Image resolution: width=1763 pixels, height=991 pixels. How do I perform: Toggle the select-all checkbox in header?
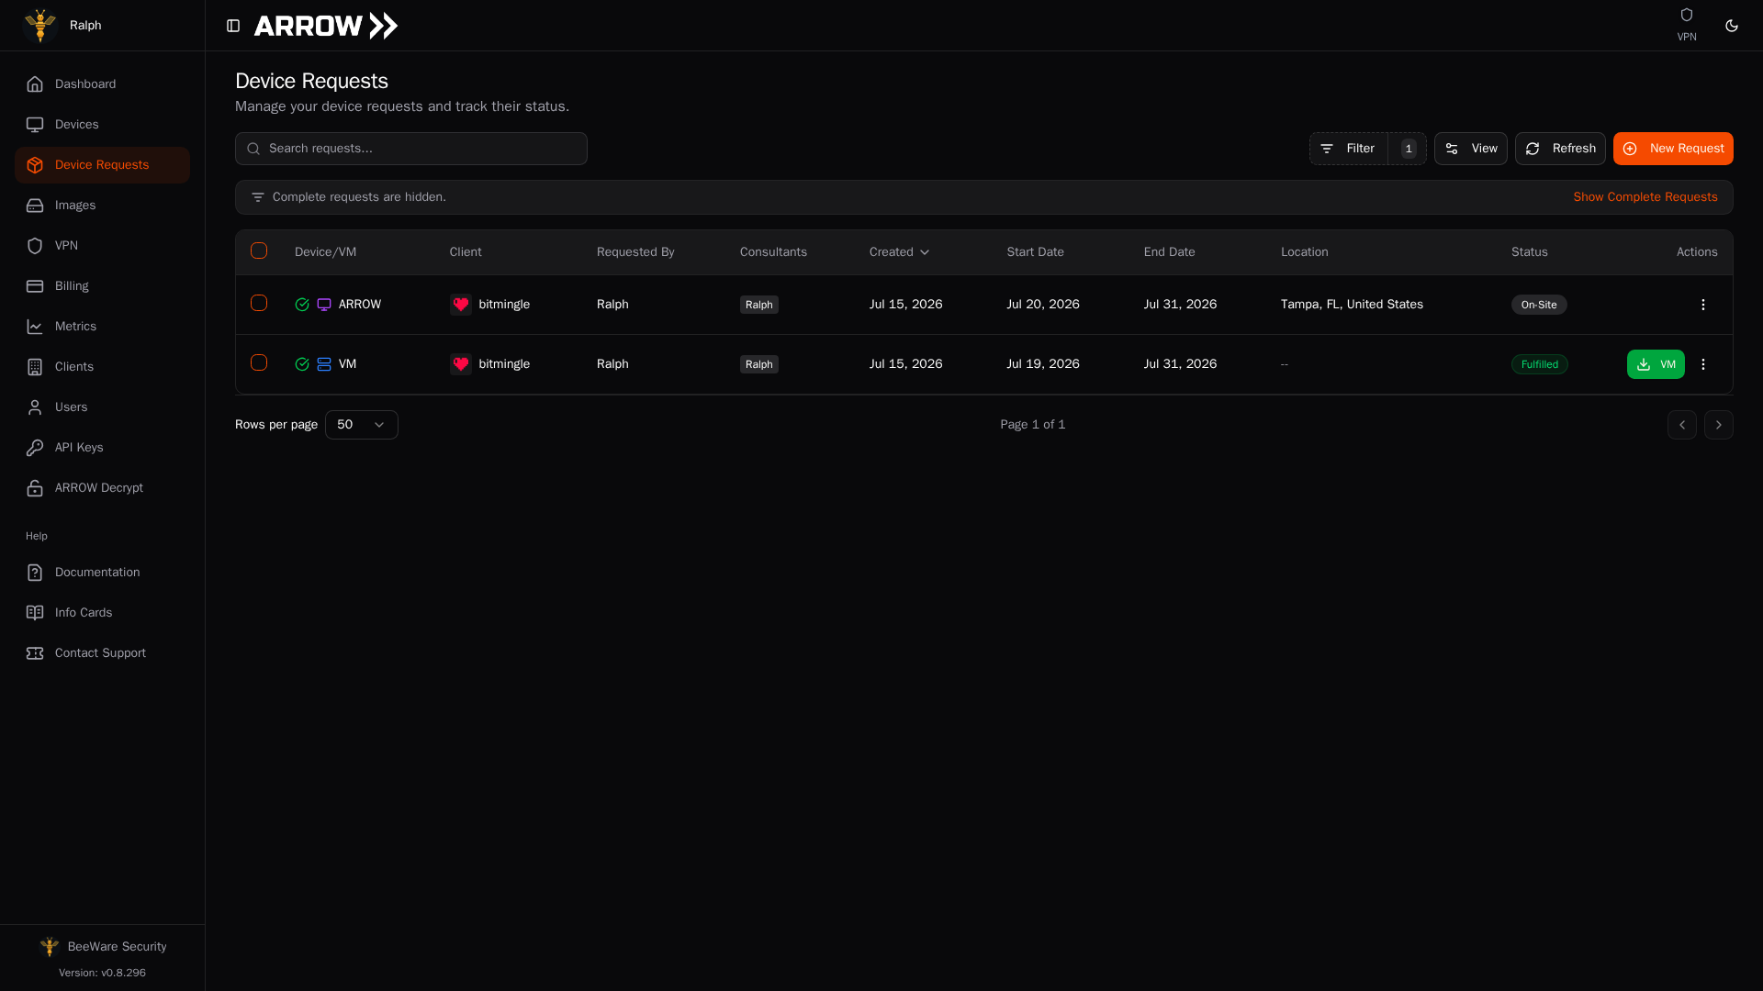pyautogui.click(x=259, y=251)
